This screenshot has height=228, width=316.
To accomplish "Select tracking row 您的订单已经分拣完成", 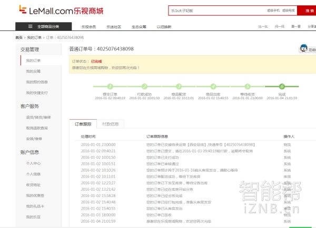I will pos(164,196).
